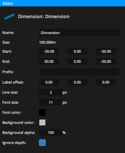Viewport: 125px width, 153px height.
Task: Click the 'Prefix:' label
Action: pos(8,72)
